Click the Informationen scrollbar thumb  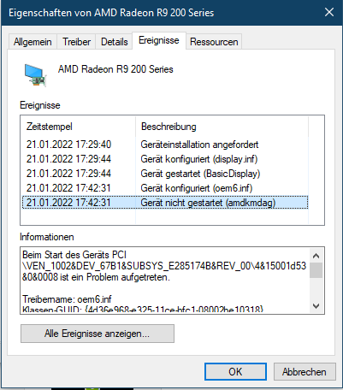pyautogui.click(x=316, y=270)
